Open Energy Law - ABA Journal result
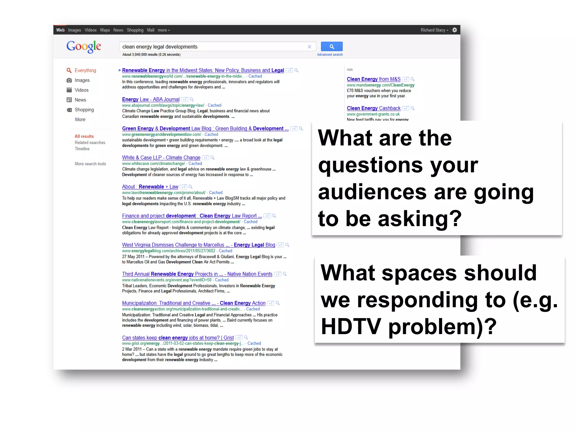 [x=151, y=99]
